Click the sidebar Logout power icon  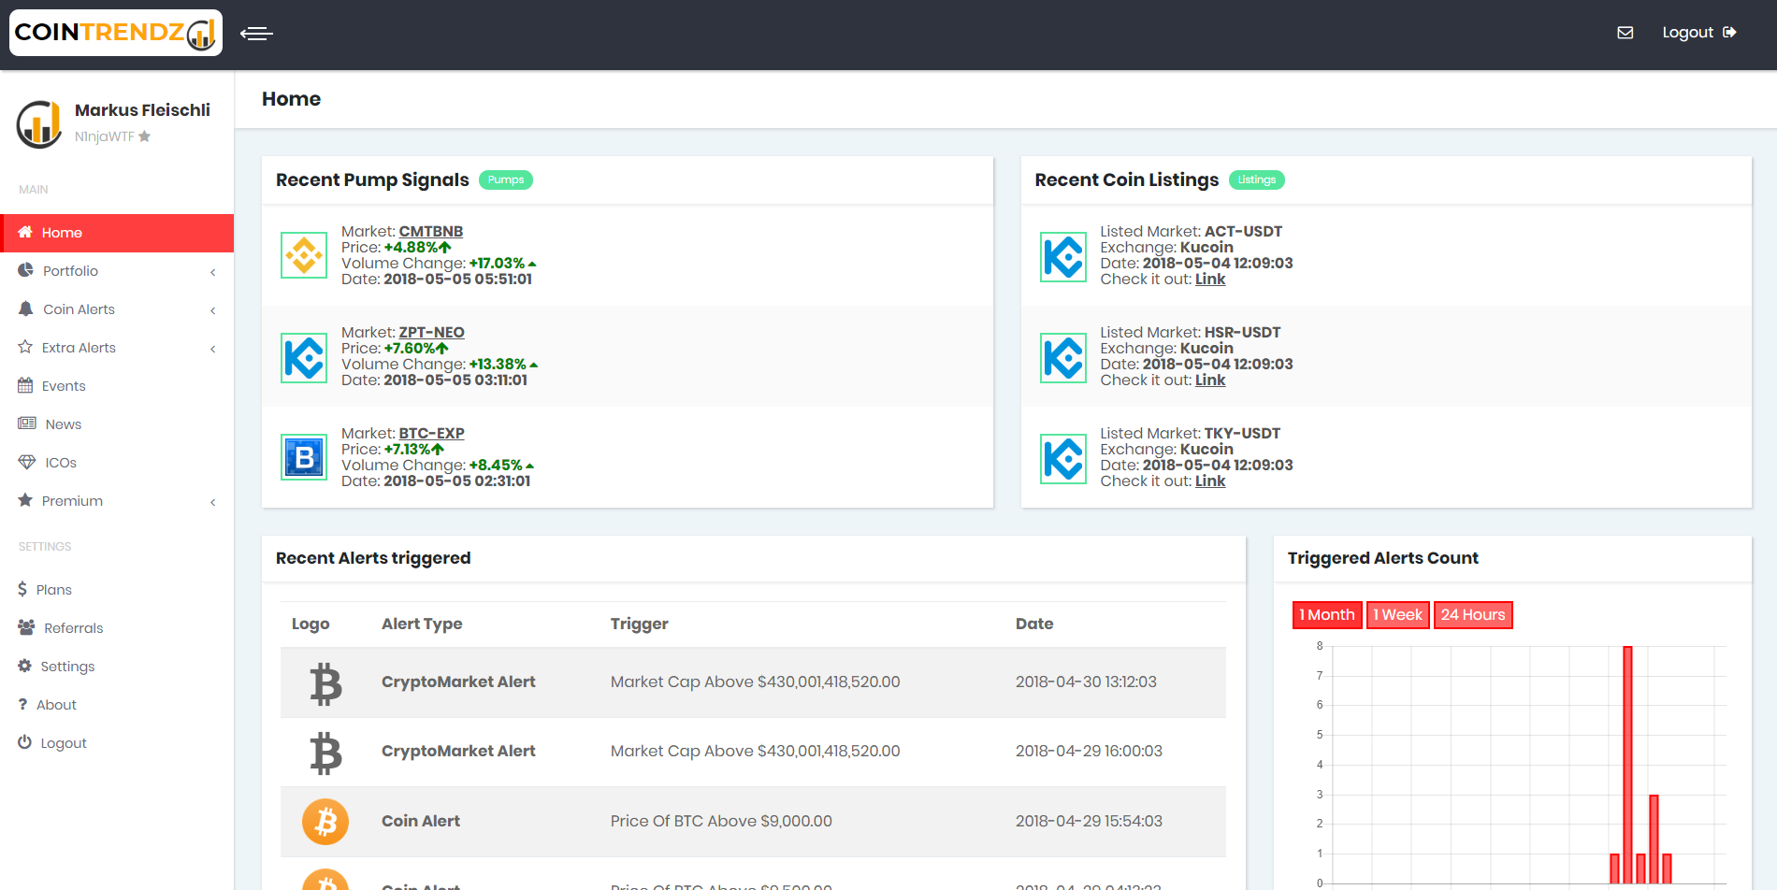coord(24,742)
